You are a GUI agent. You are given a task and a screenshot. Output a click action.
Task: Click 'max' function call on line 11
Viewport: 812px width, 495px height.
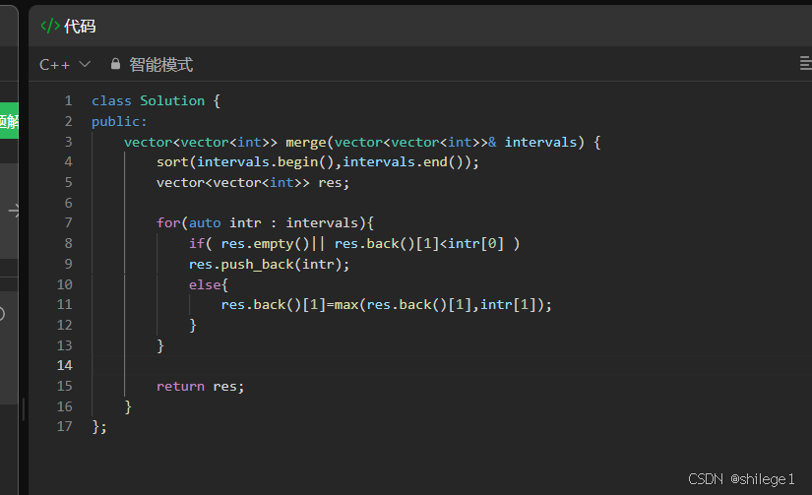click(x=346, y=304)
